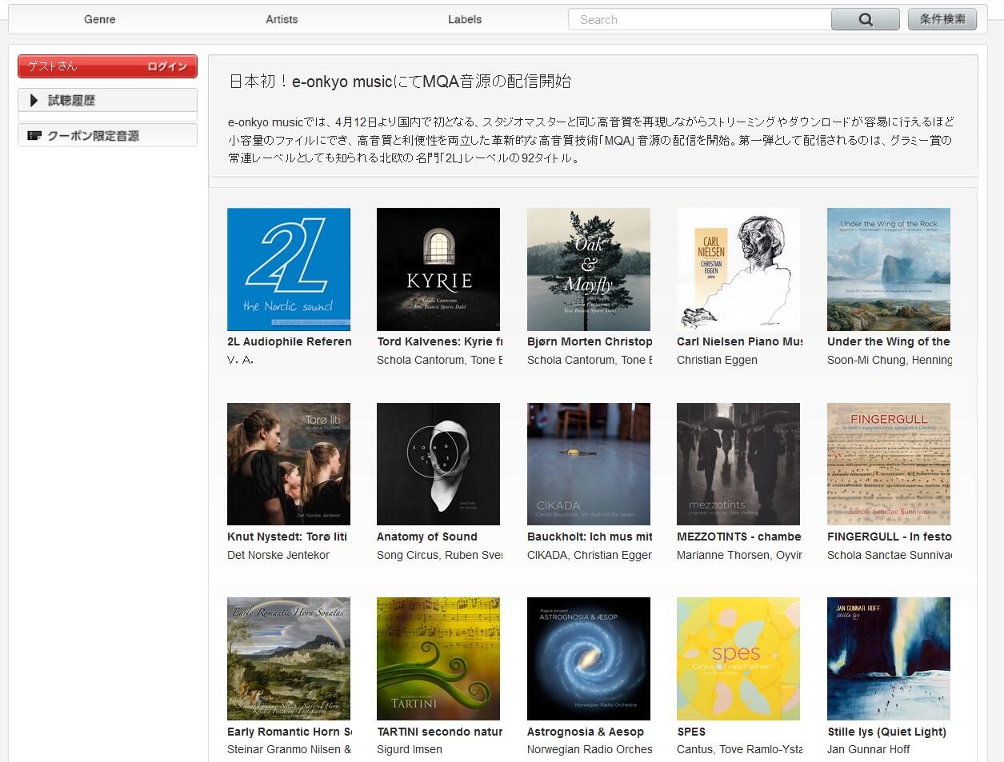Open the Stille lys album cover

[889, 659]
